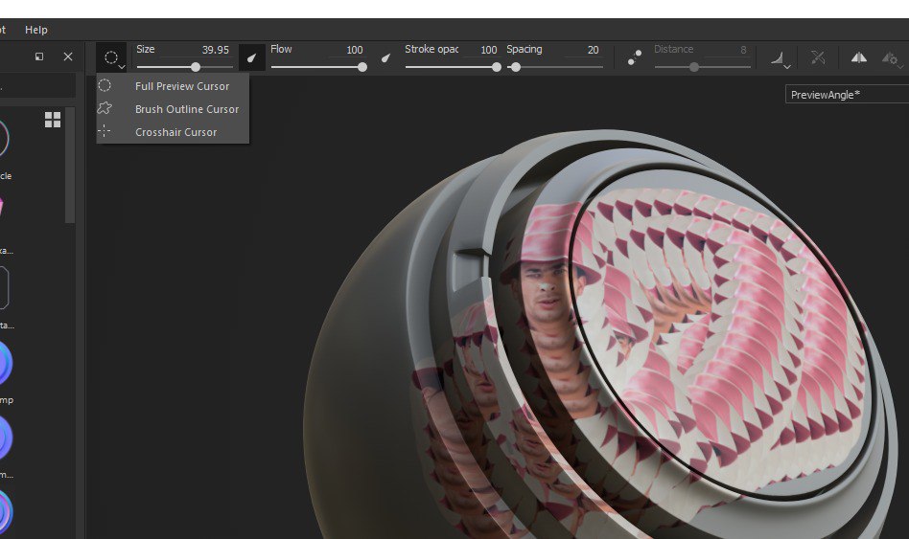Open the curve icon dropdown
Image resolution: width=909 pixels, height=539 pixels.
(780, 57)
